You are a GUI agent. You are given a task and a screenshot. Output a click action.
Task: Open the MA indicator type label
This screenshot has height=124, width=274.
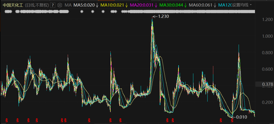[x=68, y=5]
